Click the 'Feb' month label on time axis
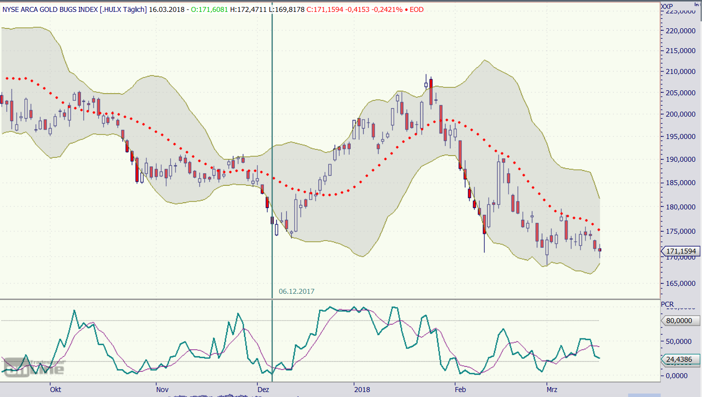This screenshot has height=397, width=702. [x=460, y=390]
